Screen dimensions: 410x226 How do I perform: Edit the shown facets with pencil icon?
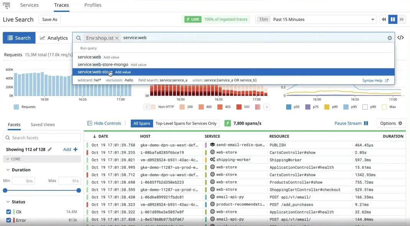coord(50,149)
